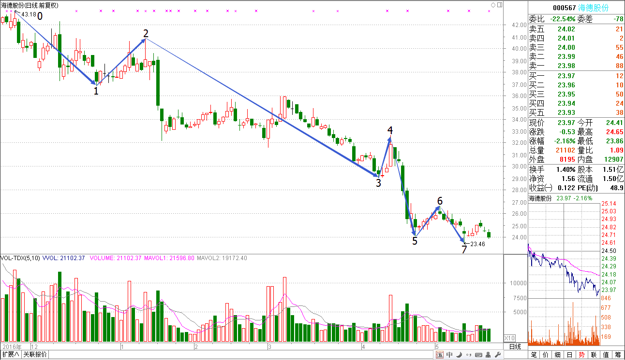Click the Wubi 五 input method icon
The image size is (625, 360).
pyautogui.click(x=440, y=355)
